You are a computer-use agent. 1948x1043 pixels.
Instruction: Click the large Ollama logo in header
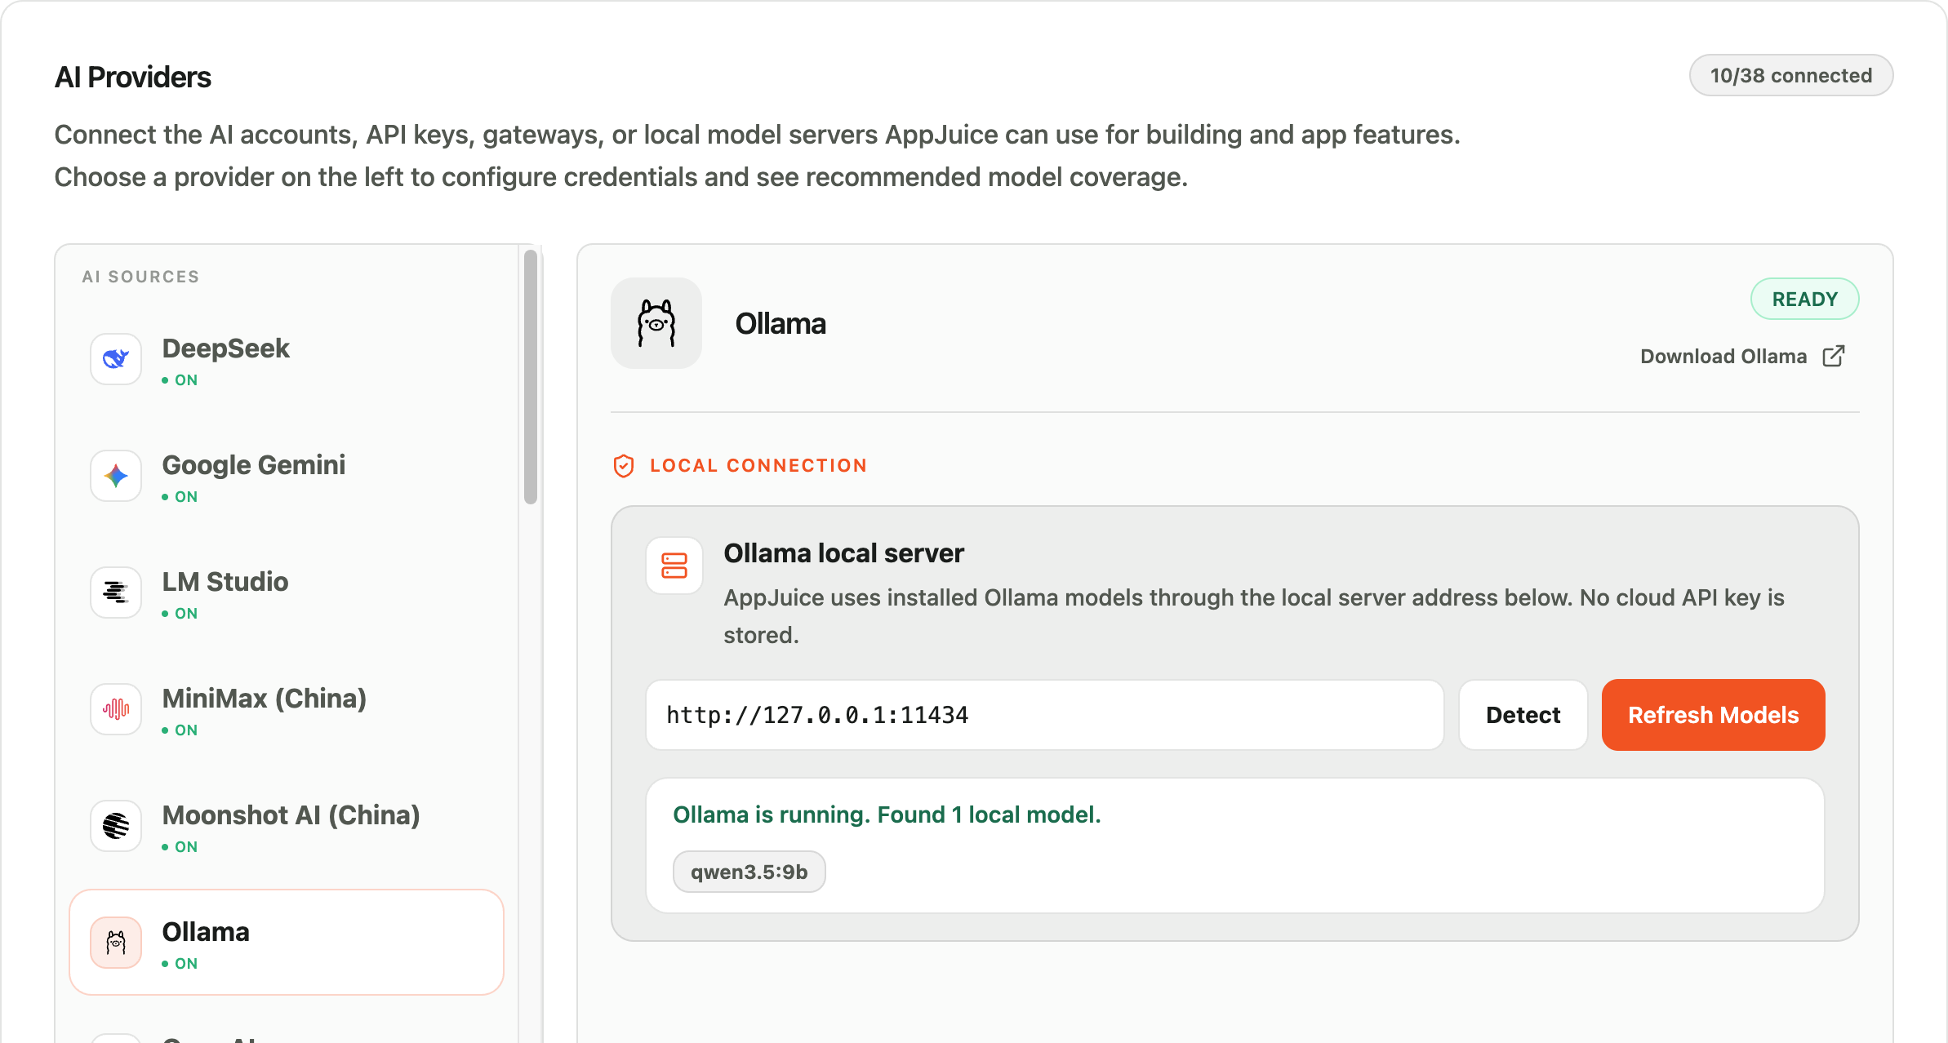click(x=656, y=323)
